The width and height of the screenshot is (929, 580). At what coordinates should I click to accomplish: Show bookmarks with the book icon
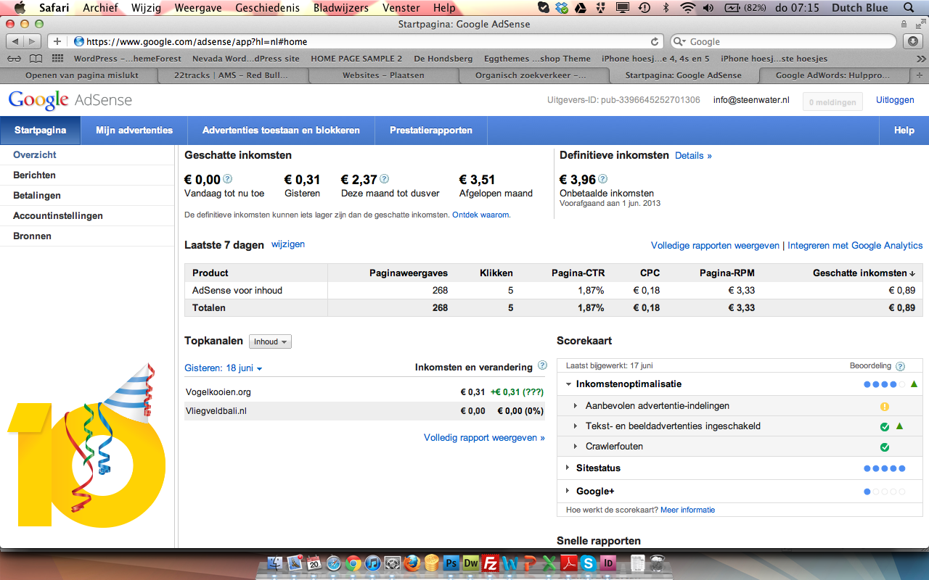(x=36, y=59)
